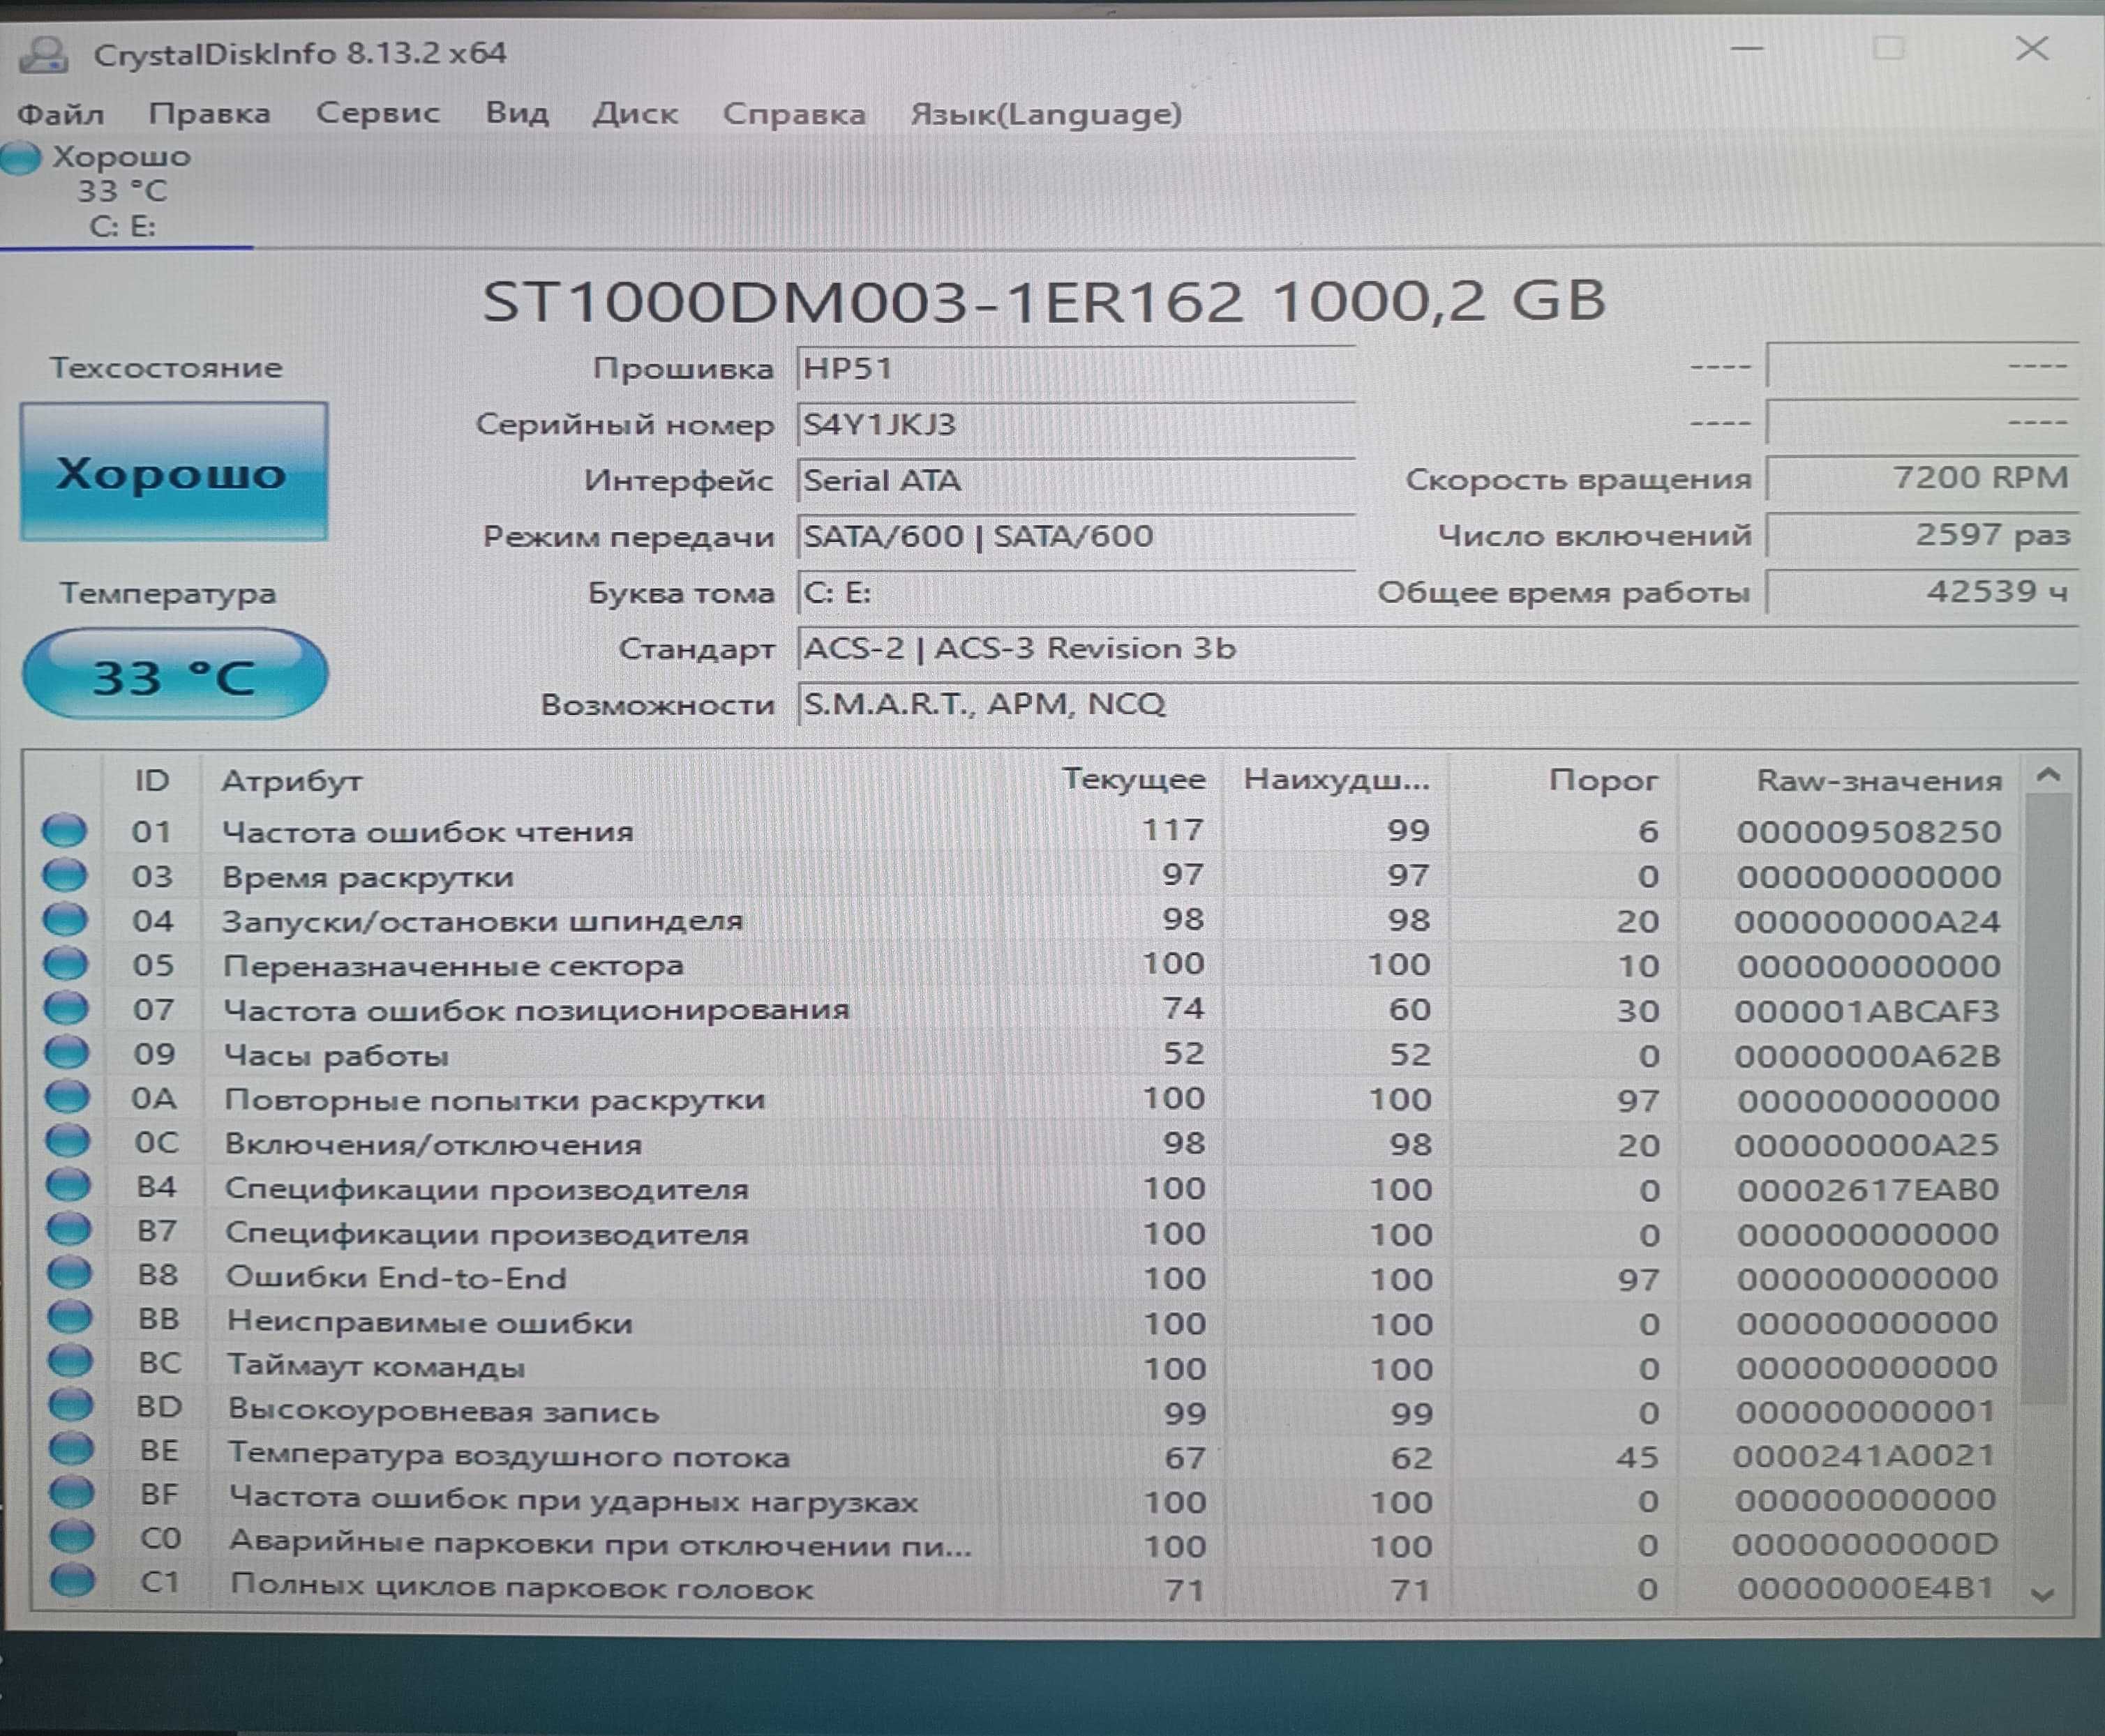Viewport: 2105px width, 1736px height.
Task: Click status icon for Частота ошибок позиционирования
Action: pos(67,1008)
